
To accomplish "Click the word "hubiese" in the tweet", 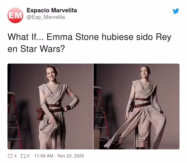I will [x=118, y=37].
